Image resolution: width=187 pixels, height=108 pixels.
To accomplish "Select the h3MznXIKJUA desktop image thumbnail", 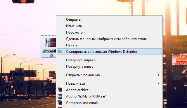I will click(x=51, y=42).
